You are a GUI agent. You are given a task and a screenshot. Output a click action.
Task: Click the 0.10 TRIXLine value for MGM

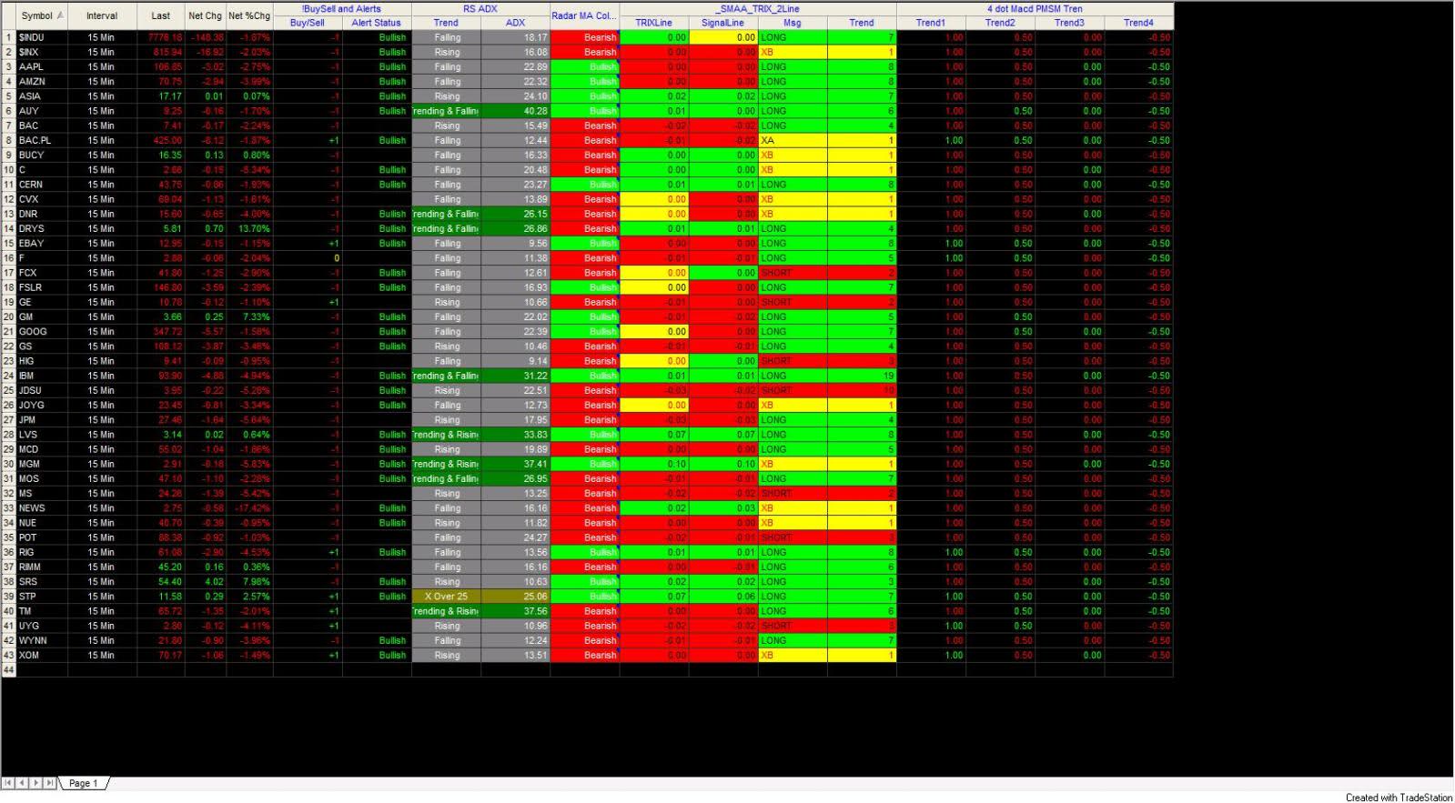click(653, 464)
